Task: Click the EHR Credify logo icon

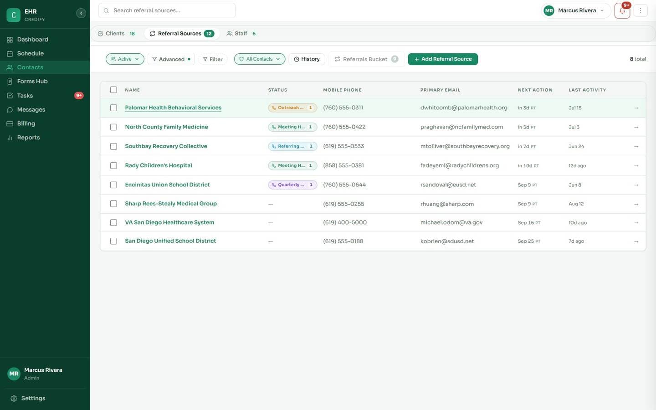Action: [13, 15]
